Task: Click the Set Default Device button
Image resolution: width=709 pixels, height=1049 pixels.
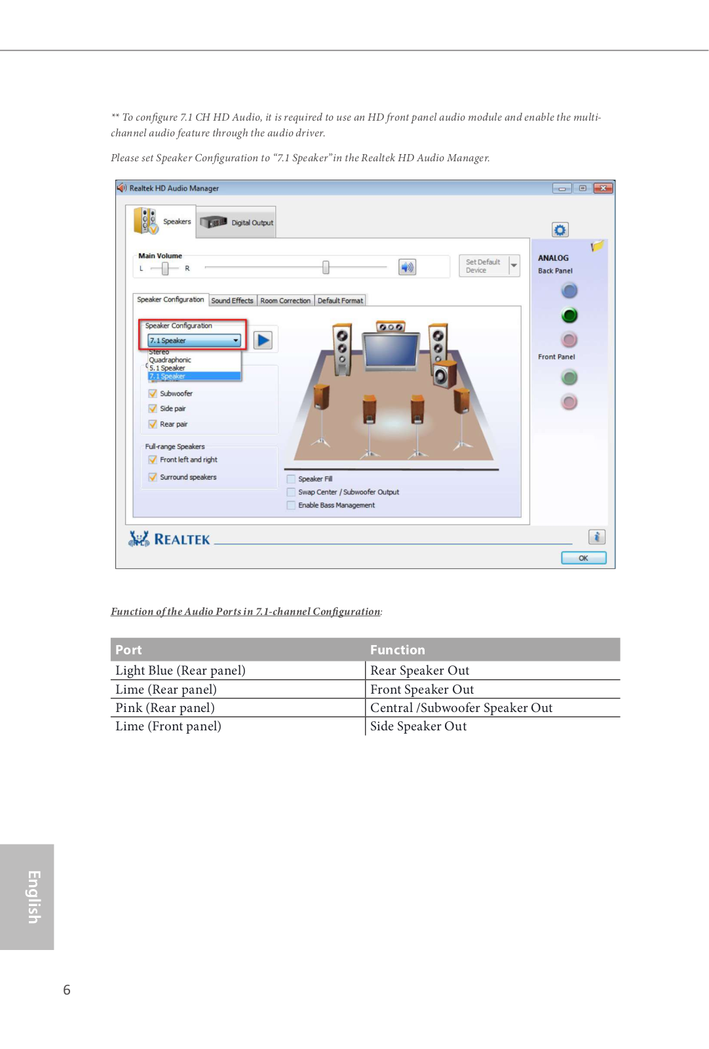Action: (484, 266)
